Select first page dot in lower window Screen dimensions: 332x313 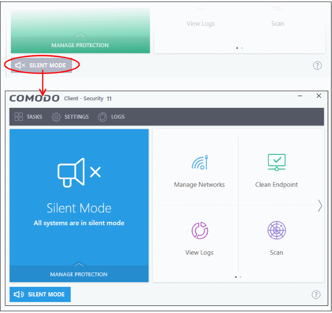(236, 277)
